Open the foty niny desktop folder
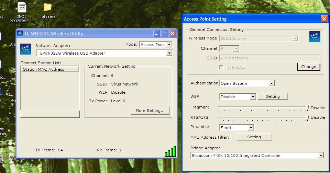This screenshot has width=330, height=173. [47, 11]
